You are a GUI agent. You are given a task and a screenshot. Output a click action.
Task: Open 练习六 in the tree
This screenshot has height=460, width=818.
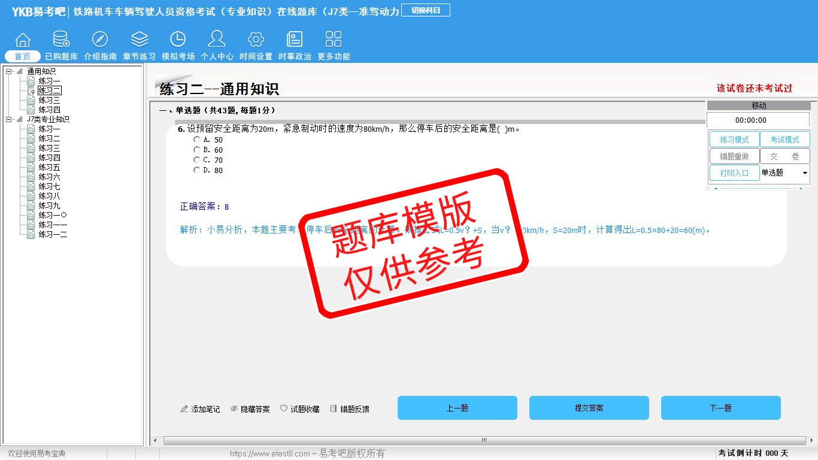click(49, 177)
